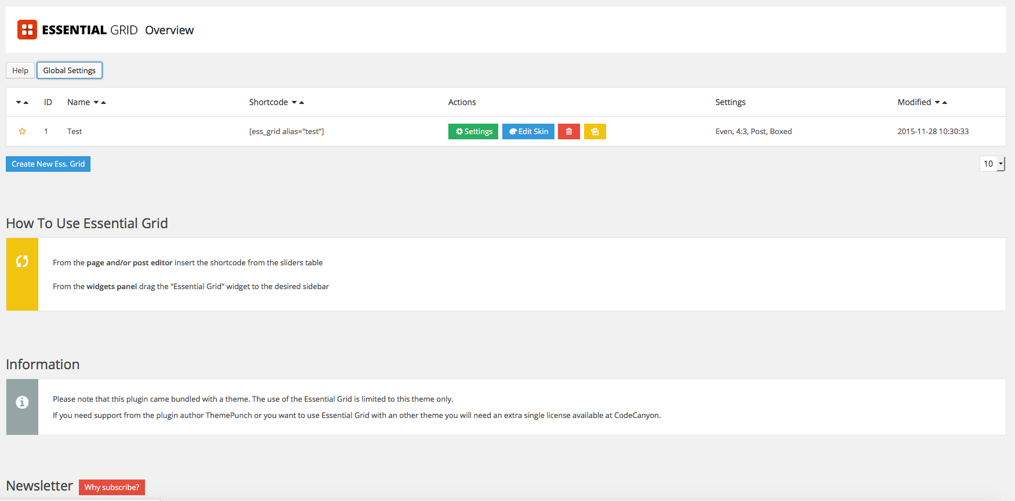1015x501 pixels.
Task: Click the Essential Grid logo icon
Action: pos(27,30)
